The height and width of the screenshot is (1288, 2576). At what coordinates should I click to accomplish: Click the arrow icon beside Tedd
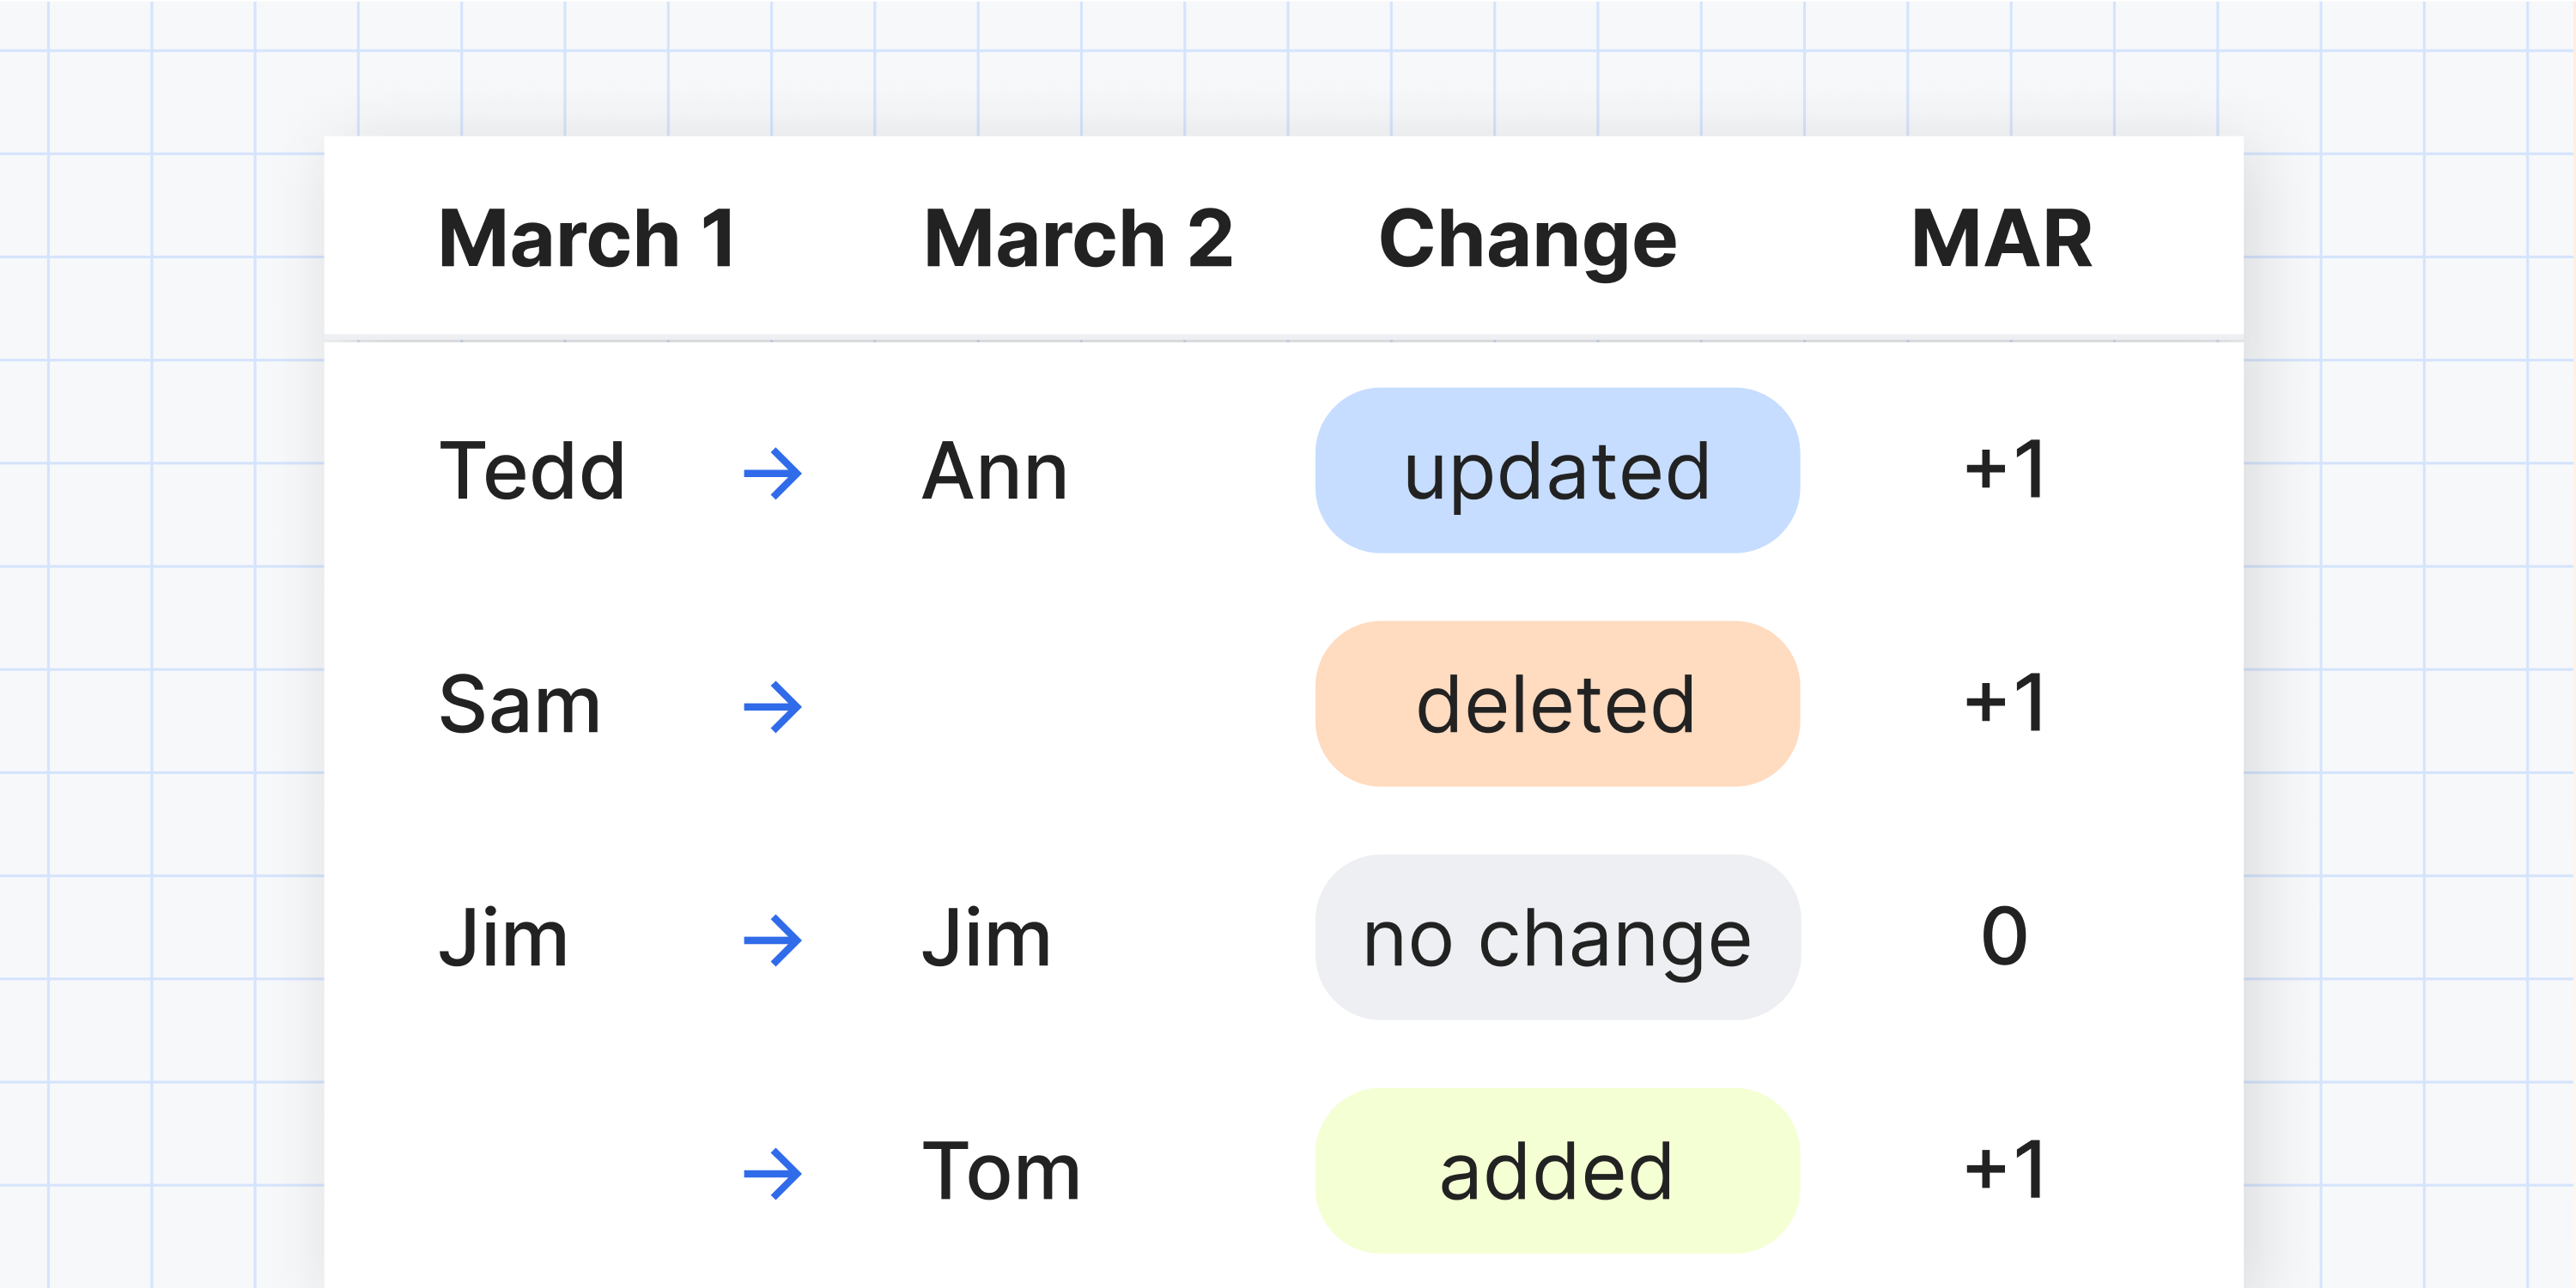pyautogui.click(x=773, y=474)
